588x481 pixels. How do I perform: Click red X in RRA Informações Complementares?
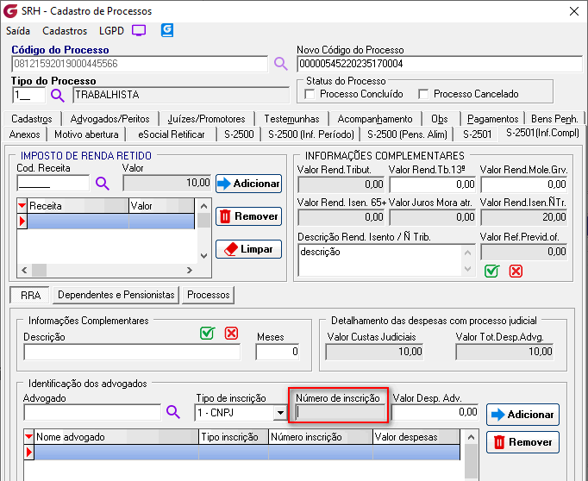231,334
